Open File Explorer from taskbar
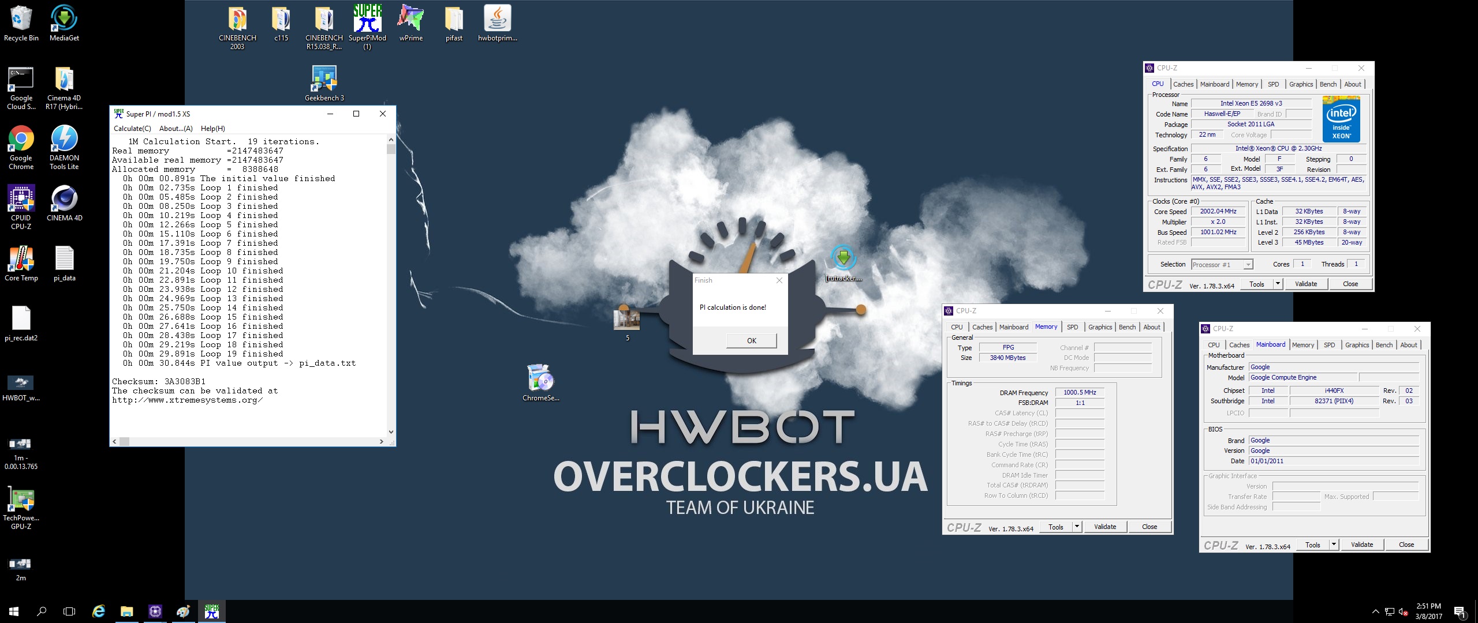Viewport: 1478px width, 623px height. click(x=127, y=611)
